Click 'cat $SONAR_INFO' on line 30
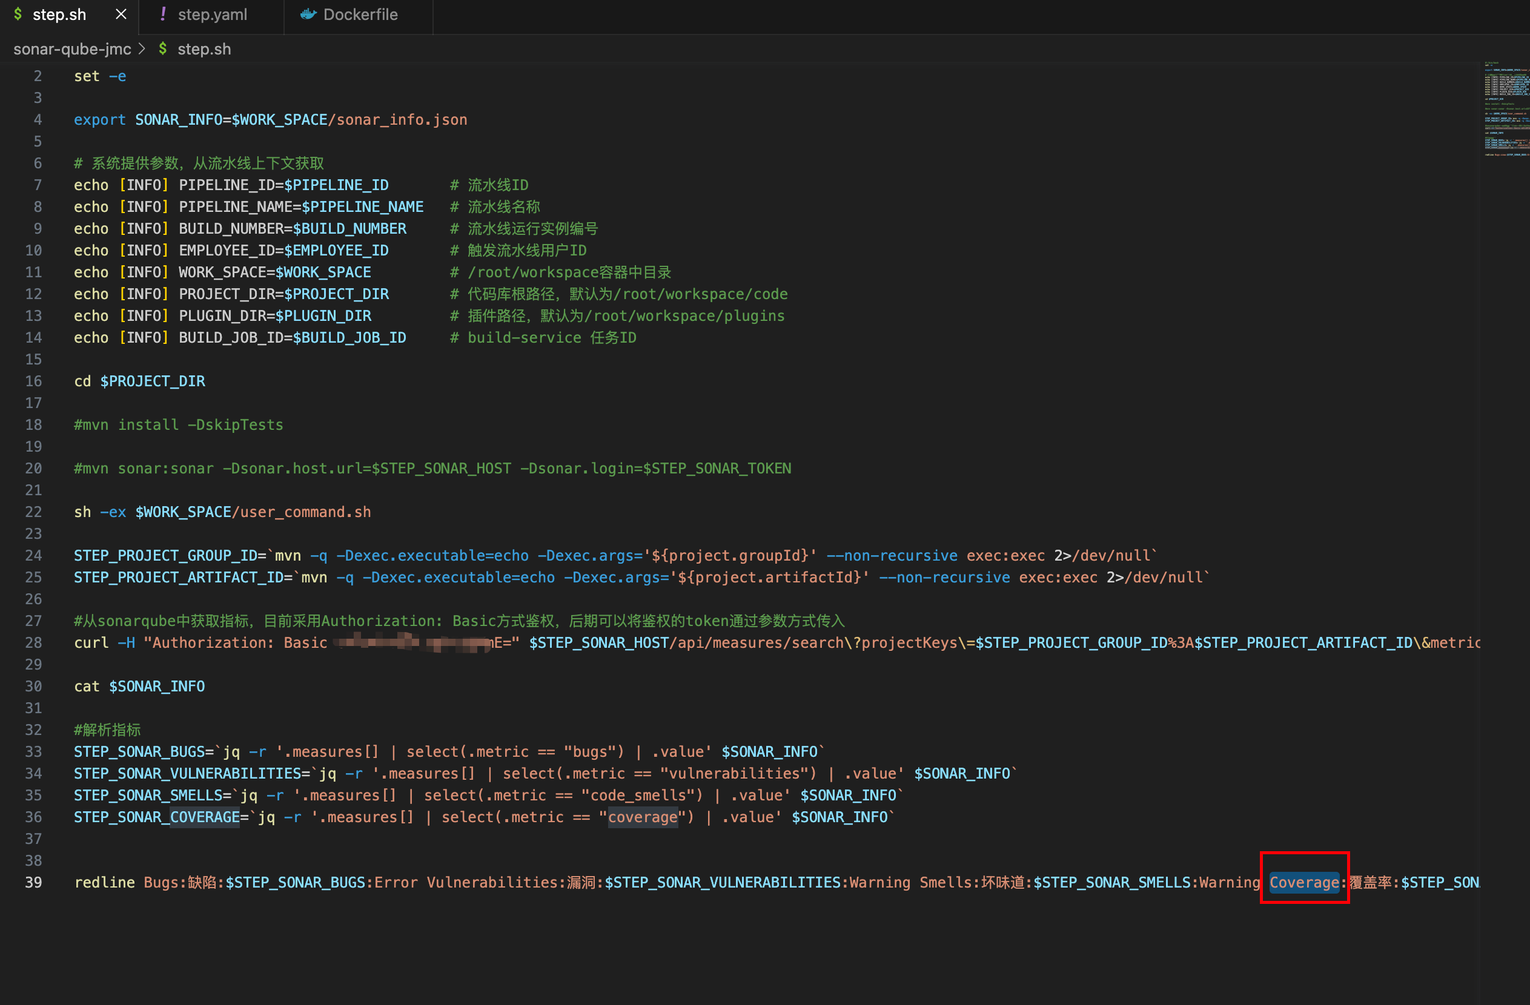Screen dimensions: 1530x1005 [139, 687]
